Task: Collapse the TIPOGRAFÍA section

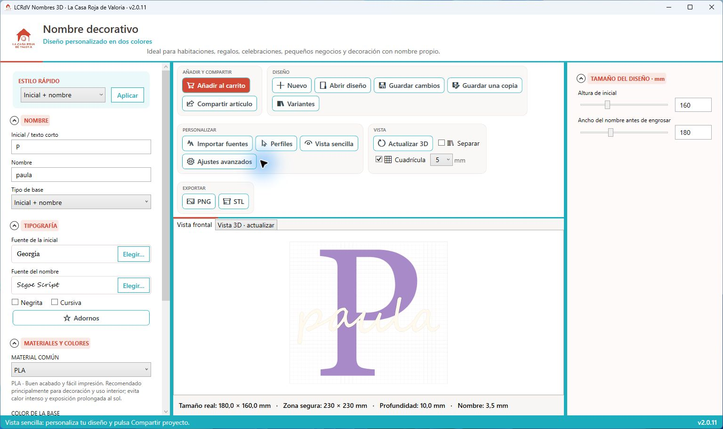Action: [15, 226]
